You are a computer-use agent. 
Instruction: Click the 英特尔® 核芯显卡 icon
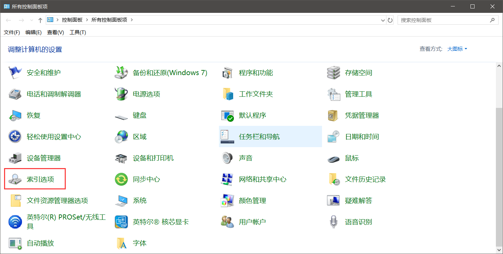[121, 222]
